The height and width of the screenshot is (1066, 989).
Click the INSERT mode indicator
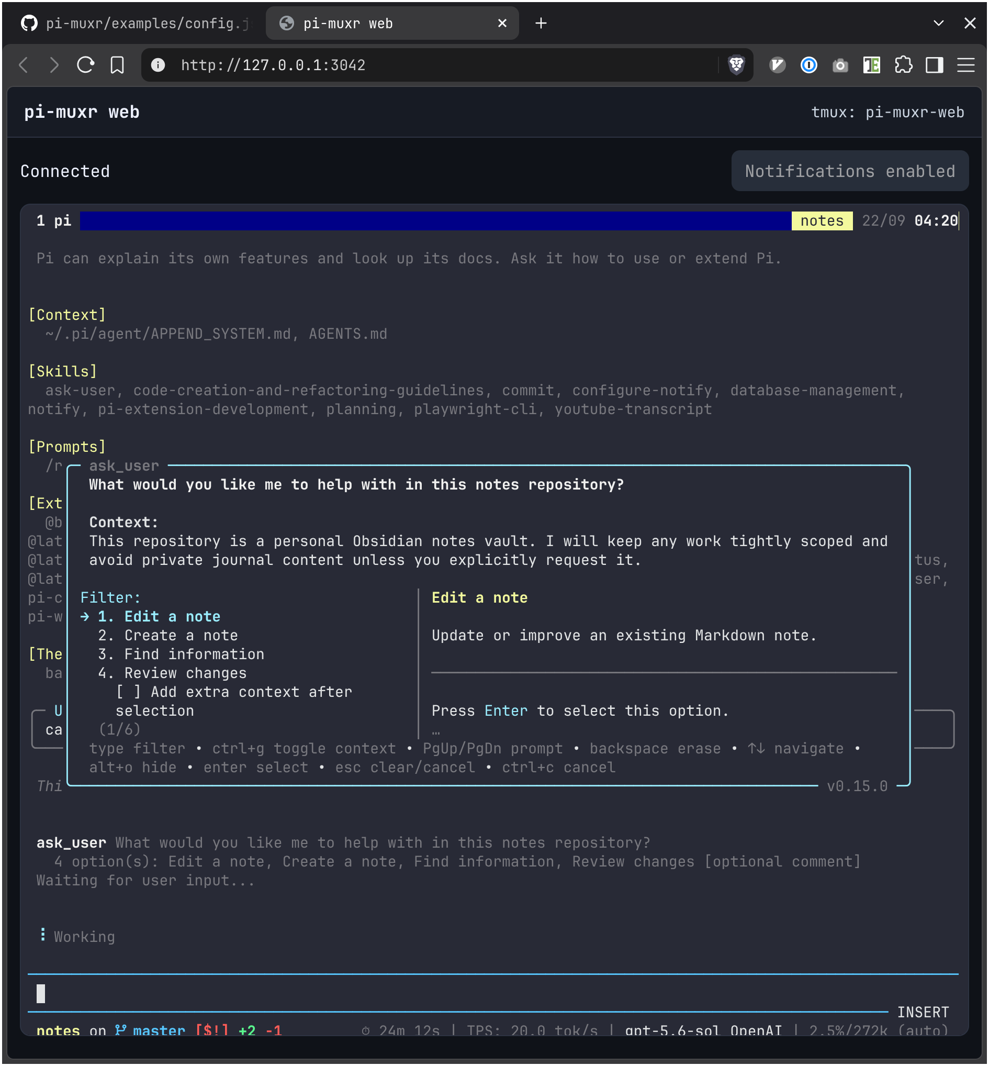(923, 1013)
